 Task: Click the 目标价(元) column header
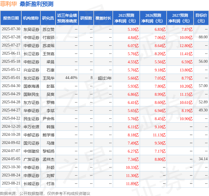201,18
